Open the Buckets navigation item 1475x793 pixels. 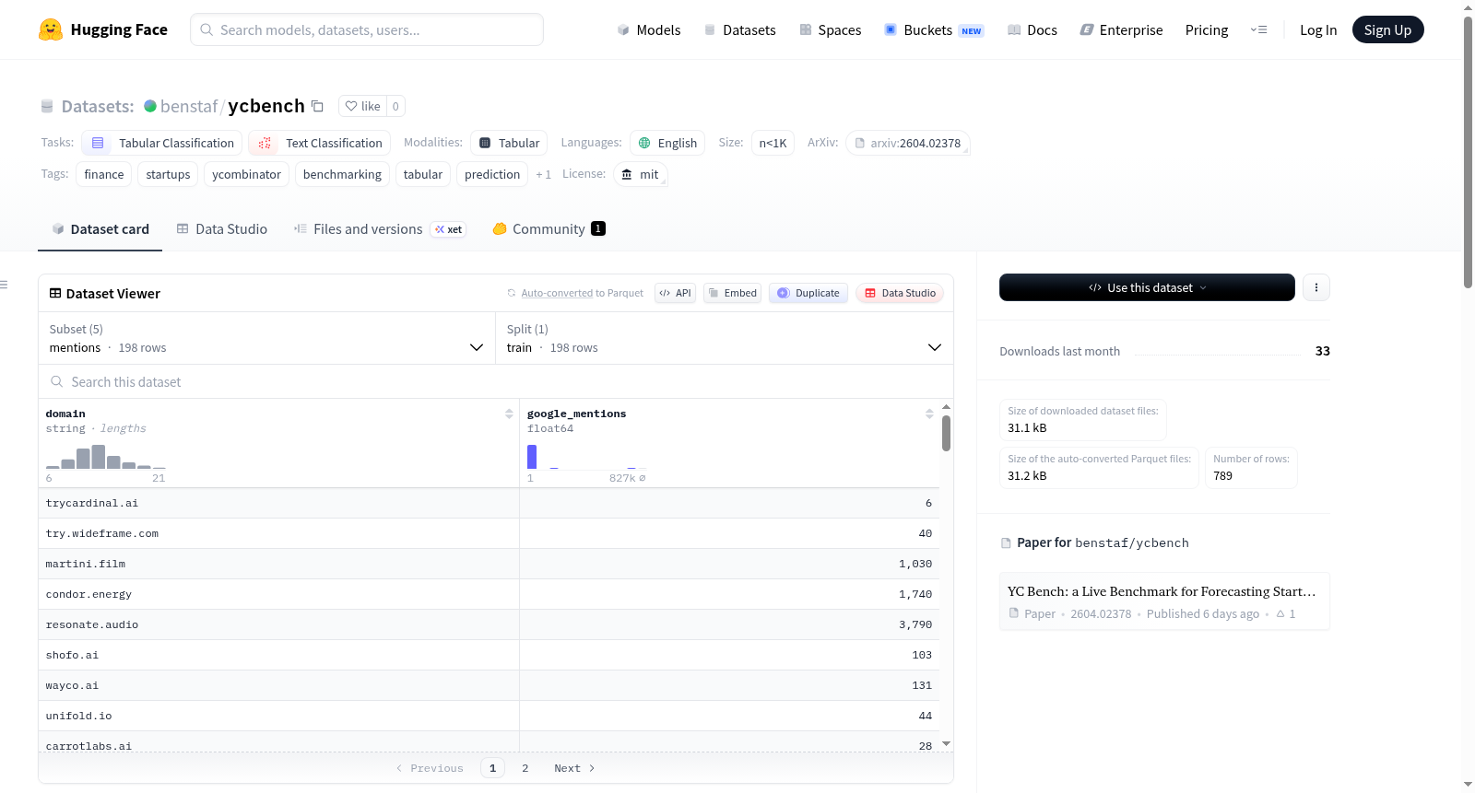(934, 29)
